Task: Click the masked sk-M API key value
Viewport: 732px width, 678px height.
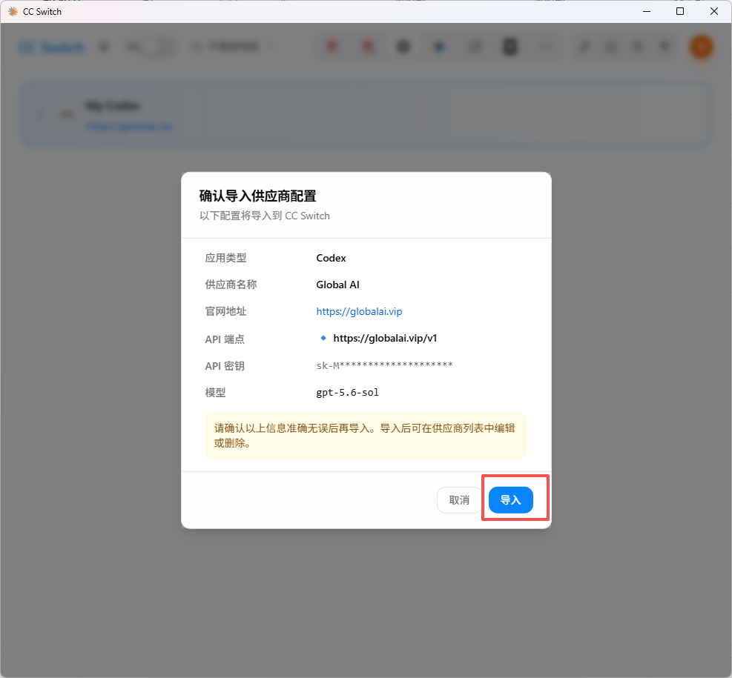Action: [384, 365]
